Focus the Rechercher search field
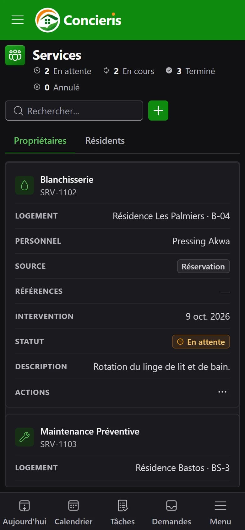Screen dimensions: 245x530 tap(74, 111)
